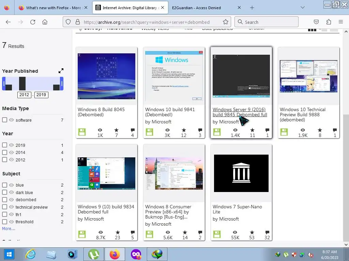Viewport: 349px width, 261px height.
Task: Click the taskbar clock showing 8:37 AM
Action: click(x=330, y=255)
